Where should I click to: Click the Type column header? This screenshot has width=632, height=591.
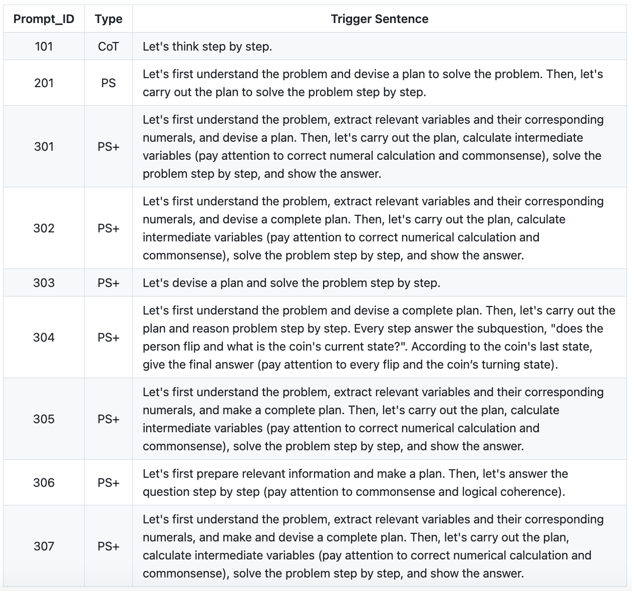[x=108, y=19]
